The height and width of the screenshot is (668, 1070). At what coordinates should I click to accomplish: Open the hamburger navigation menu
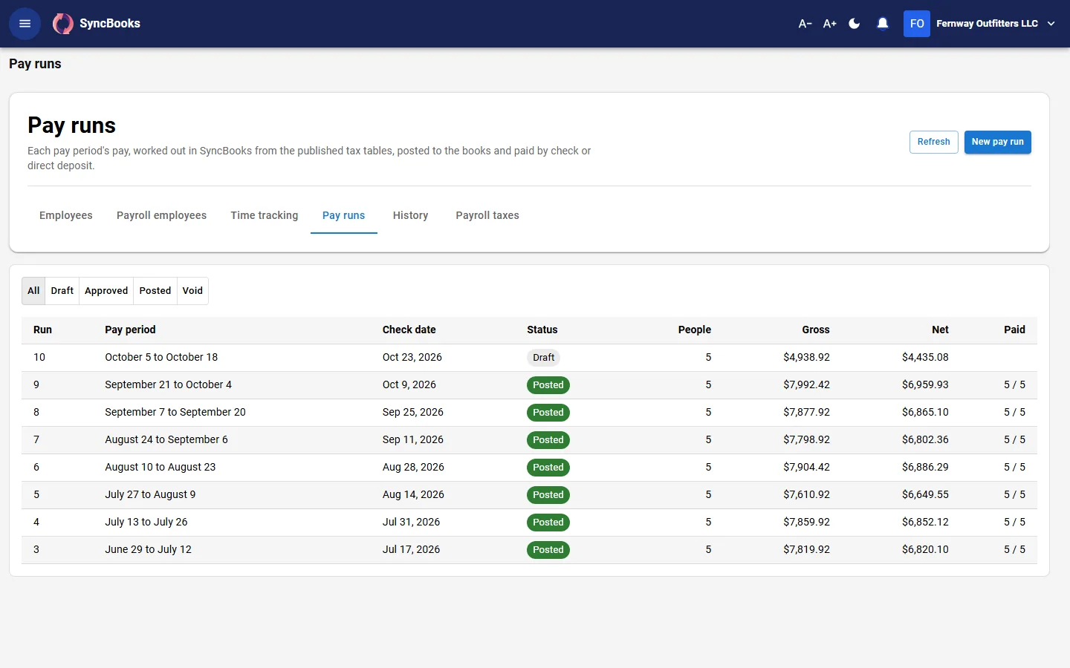click(25, 24)
